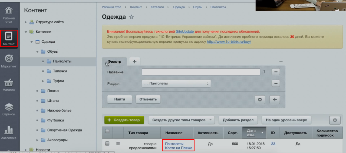Screen dimensions: 346x153
Task: Expand the Структура сайта tree node
Action: (x=26, y=22)
